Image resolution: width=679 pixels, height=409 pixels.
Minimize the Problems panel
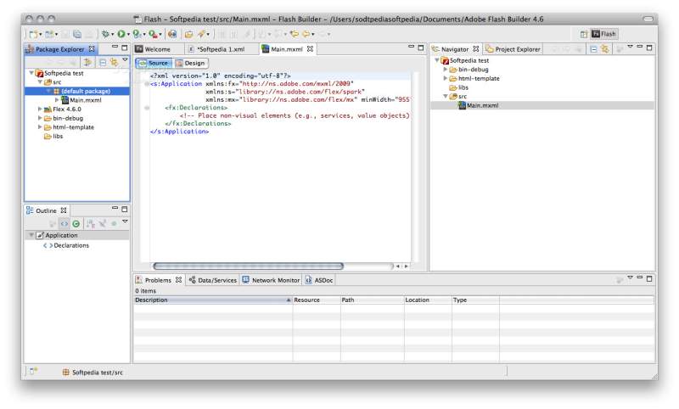[x=640, y=277]
